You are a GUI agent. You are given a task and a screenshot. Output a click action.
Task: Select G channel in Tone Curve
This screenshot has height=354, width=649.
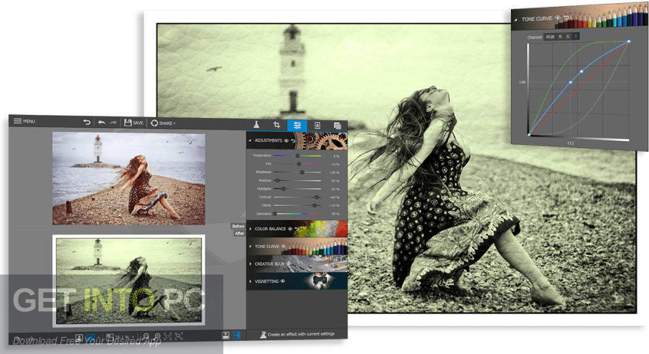(568, 36)
